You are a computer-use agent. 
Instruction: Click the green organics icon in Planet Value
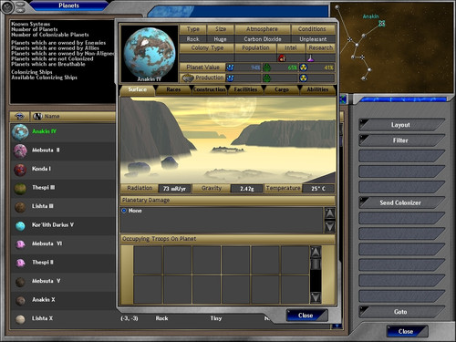[266, 67]
